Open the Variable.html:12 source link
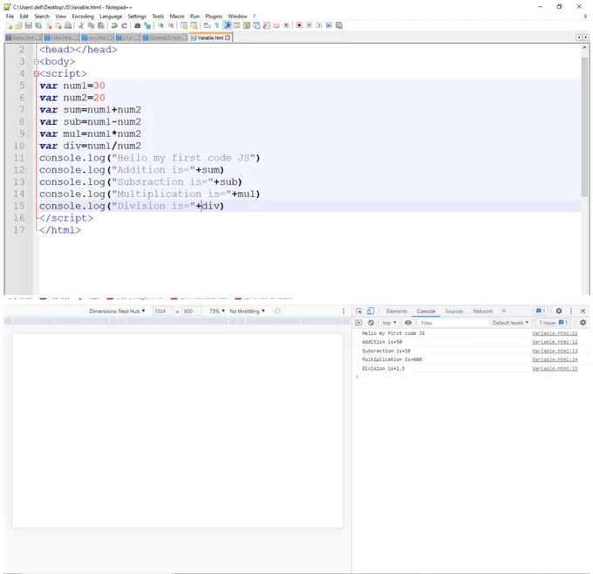The height and width of the screenshot is (574, 593). pyautogui.click(x=555, y=342)
